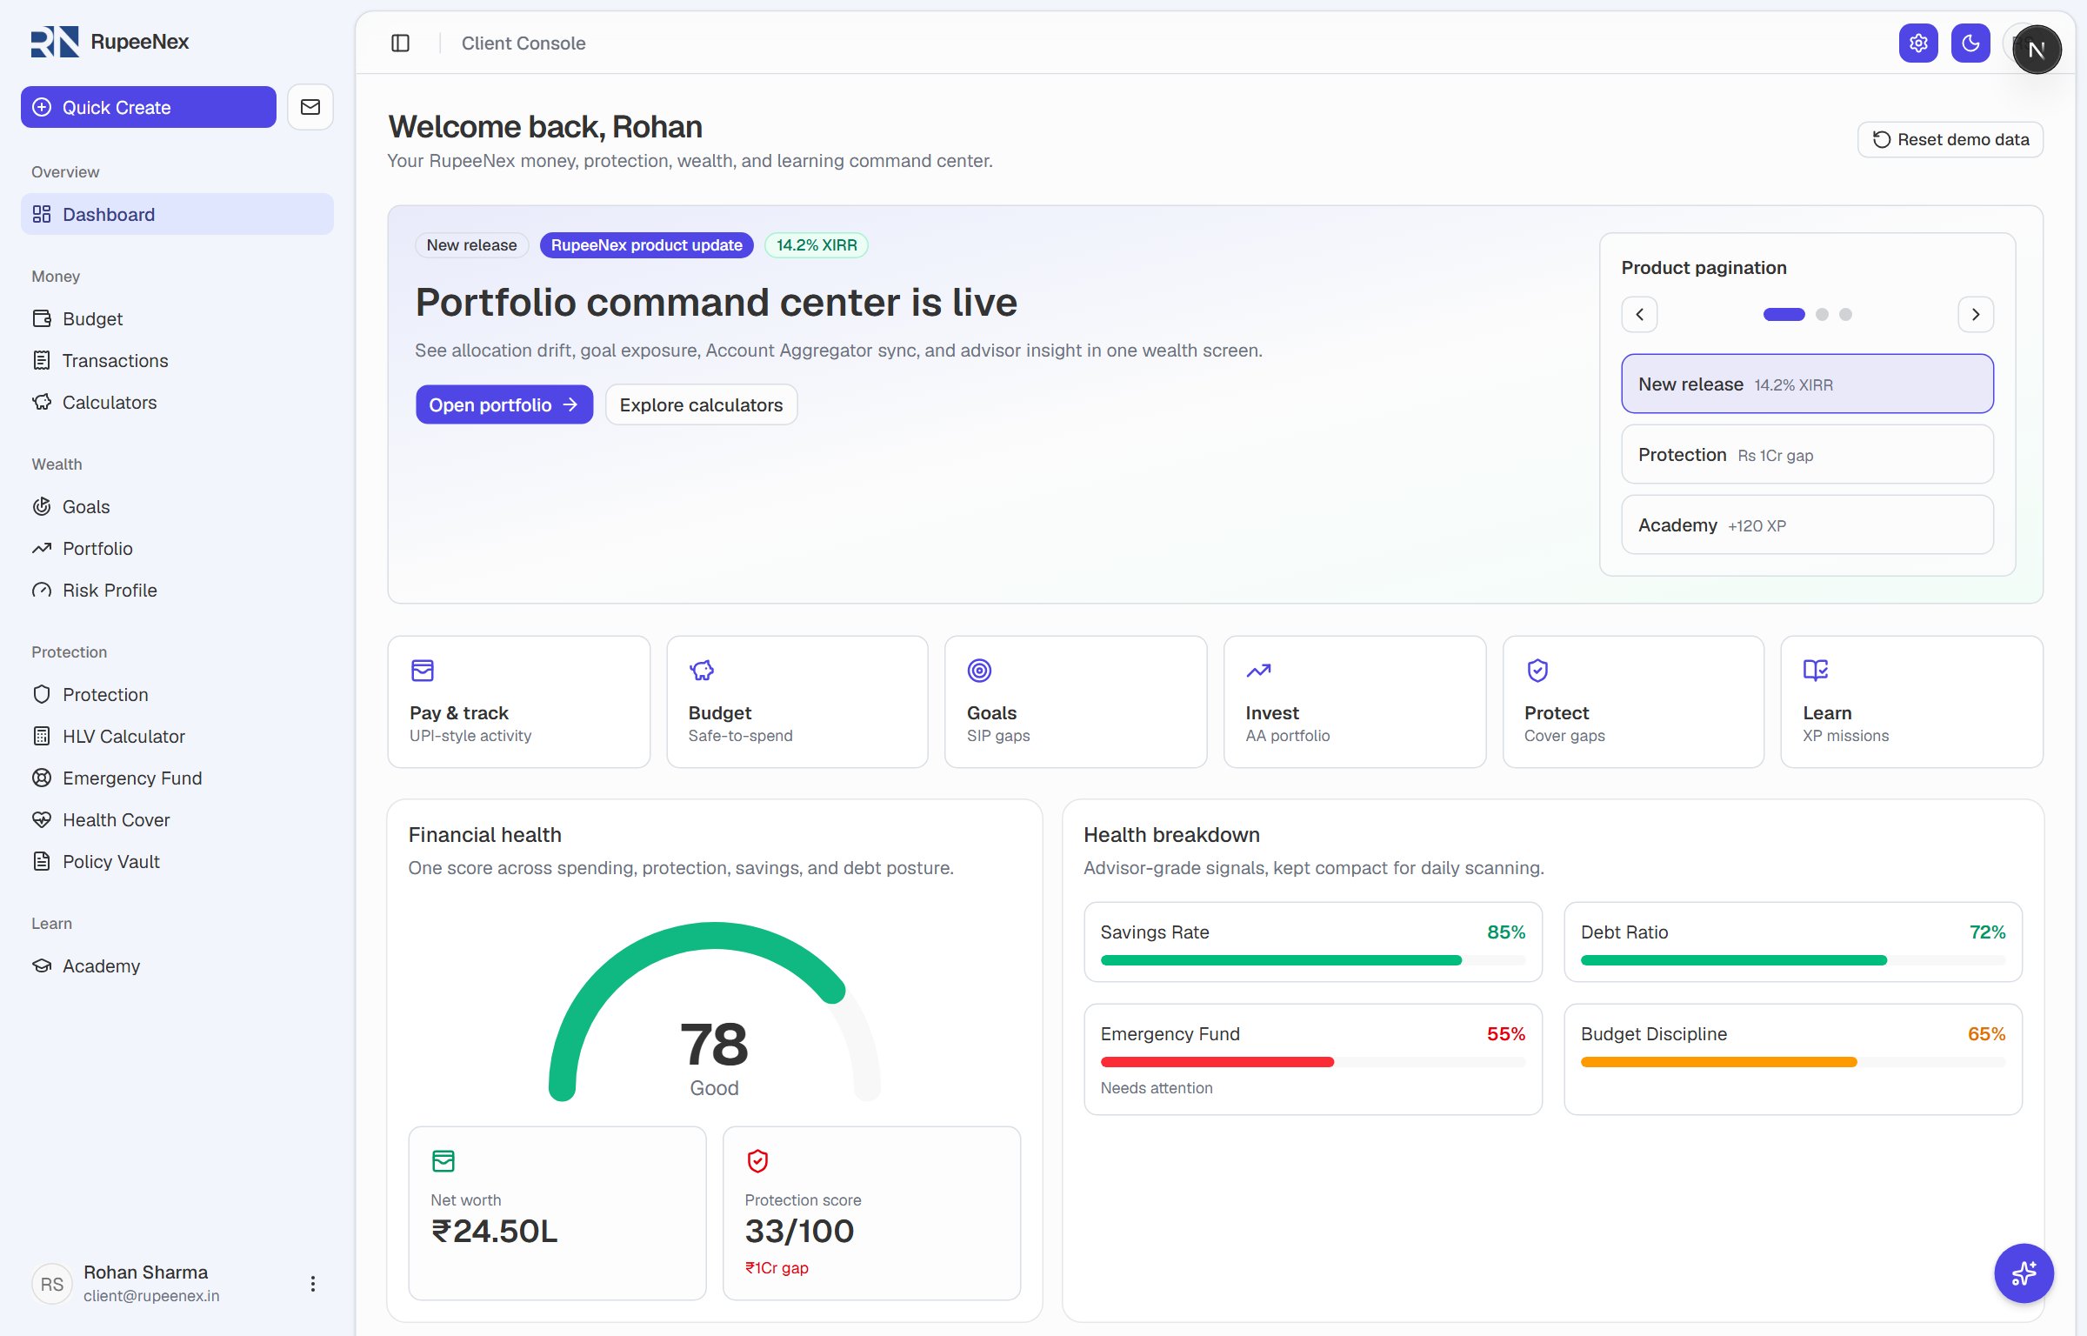Open Risk Profile in the sidebar
Viewport: 2087px width, 1336px height.
coord(177,590)
